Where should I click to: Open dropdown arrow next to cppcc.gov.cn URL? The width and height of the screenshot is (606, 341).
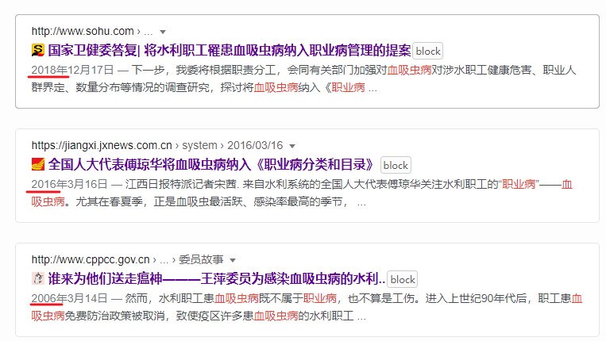click(233, 260)
